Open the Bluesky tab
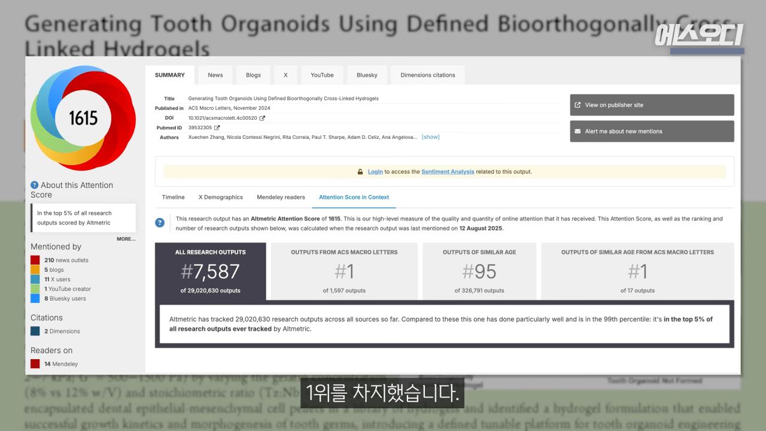The image size is (766, 431). (x=367, y=75)
